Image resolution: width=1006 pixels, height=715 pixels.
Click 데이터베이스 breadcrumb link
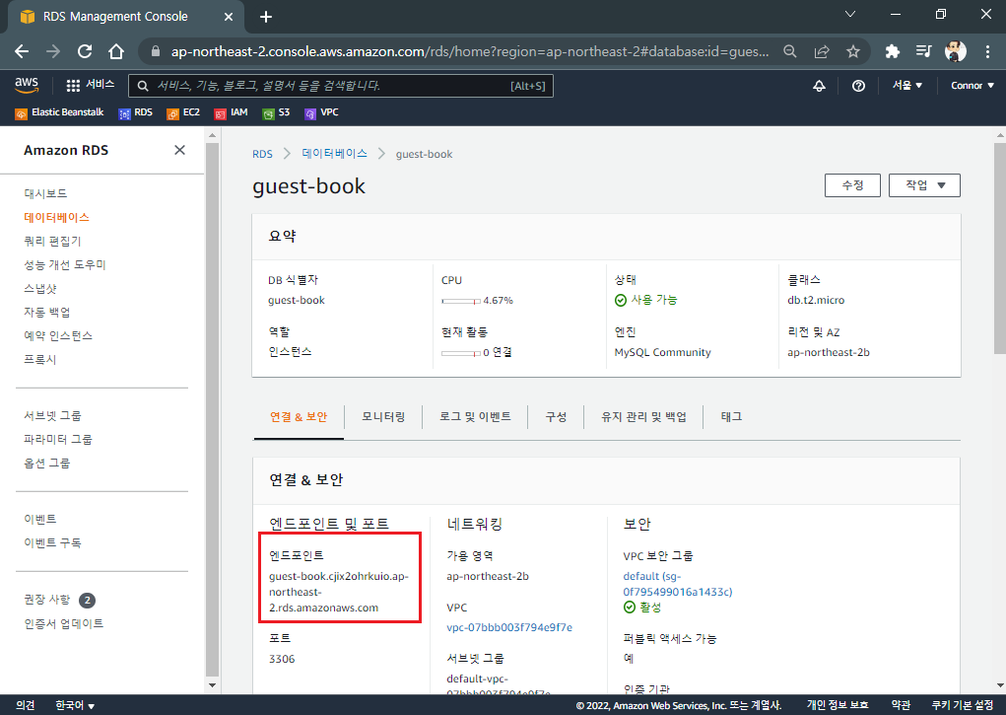(334, 154)
